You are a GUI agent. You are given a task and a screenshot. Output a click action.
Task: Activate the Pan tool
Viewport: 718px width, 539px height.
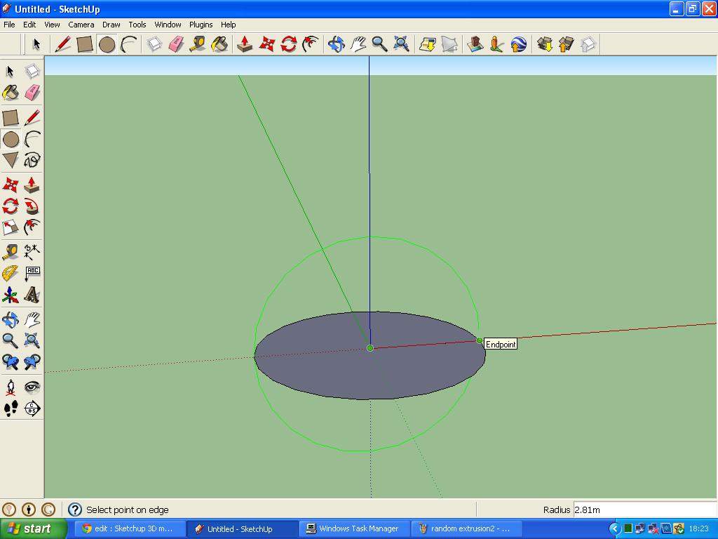point(358,44)
